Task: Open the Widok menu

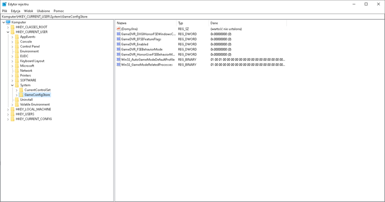Action: 28,11
